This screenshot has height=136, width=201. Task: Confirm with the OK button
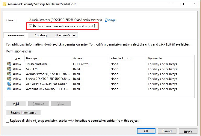point(146,131)
